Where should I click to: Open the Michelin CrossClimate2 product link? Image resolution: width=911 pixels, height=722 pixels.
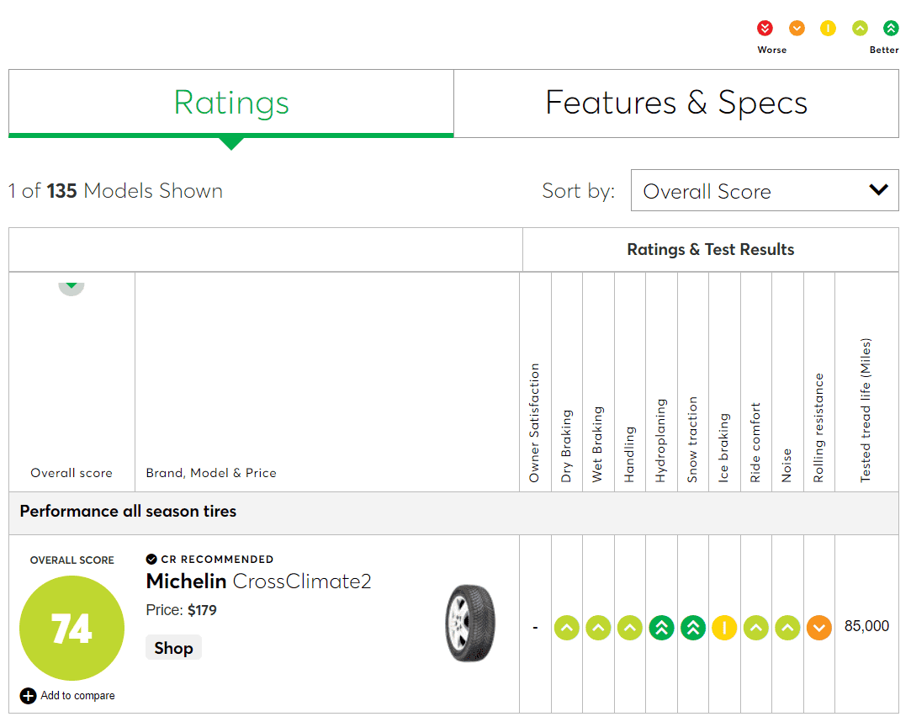pyautogui.click(x=258, y=581)
